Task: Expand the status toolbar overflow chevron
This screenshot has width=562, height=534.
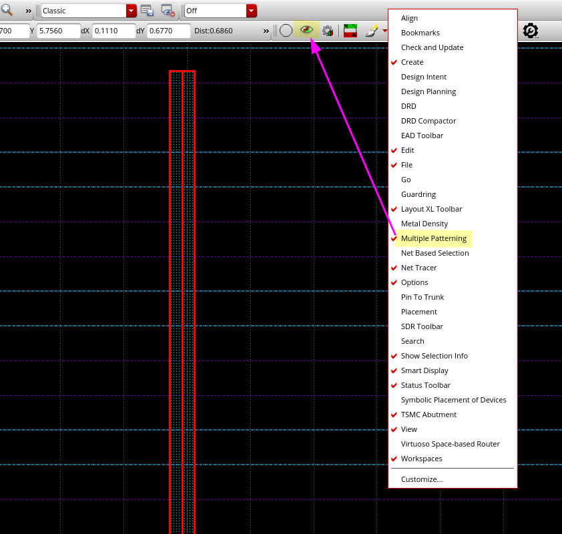Action: point(266,31)
